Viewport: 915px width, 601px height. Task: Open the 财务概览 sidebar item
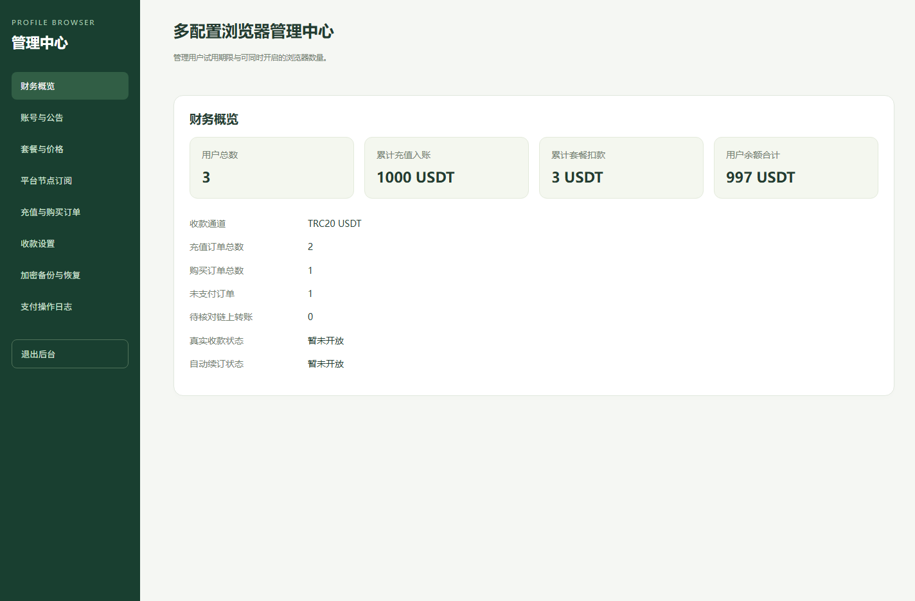pos(70,86)
